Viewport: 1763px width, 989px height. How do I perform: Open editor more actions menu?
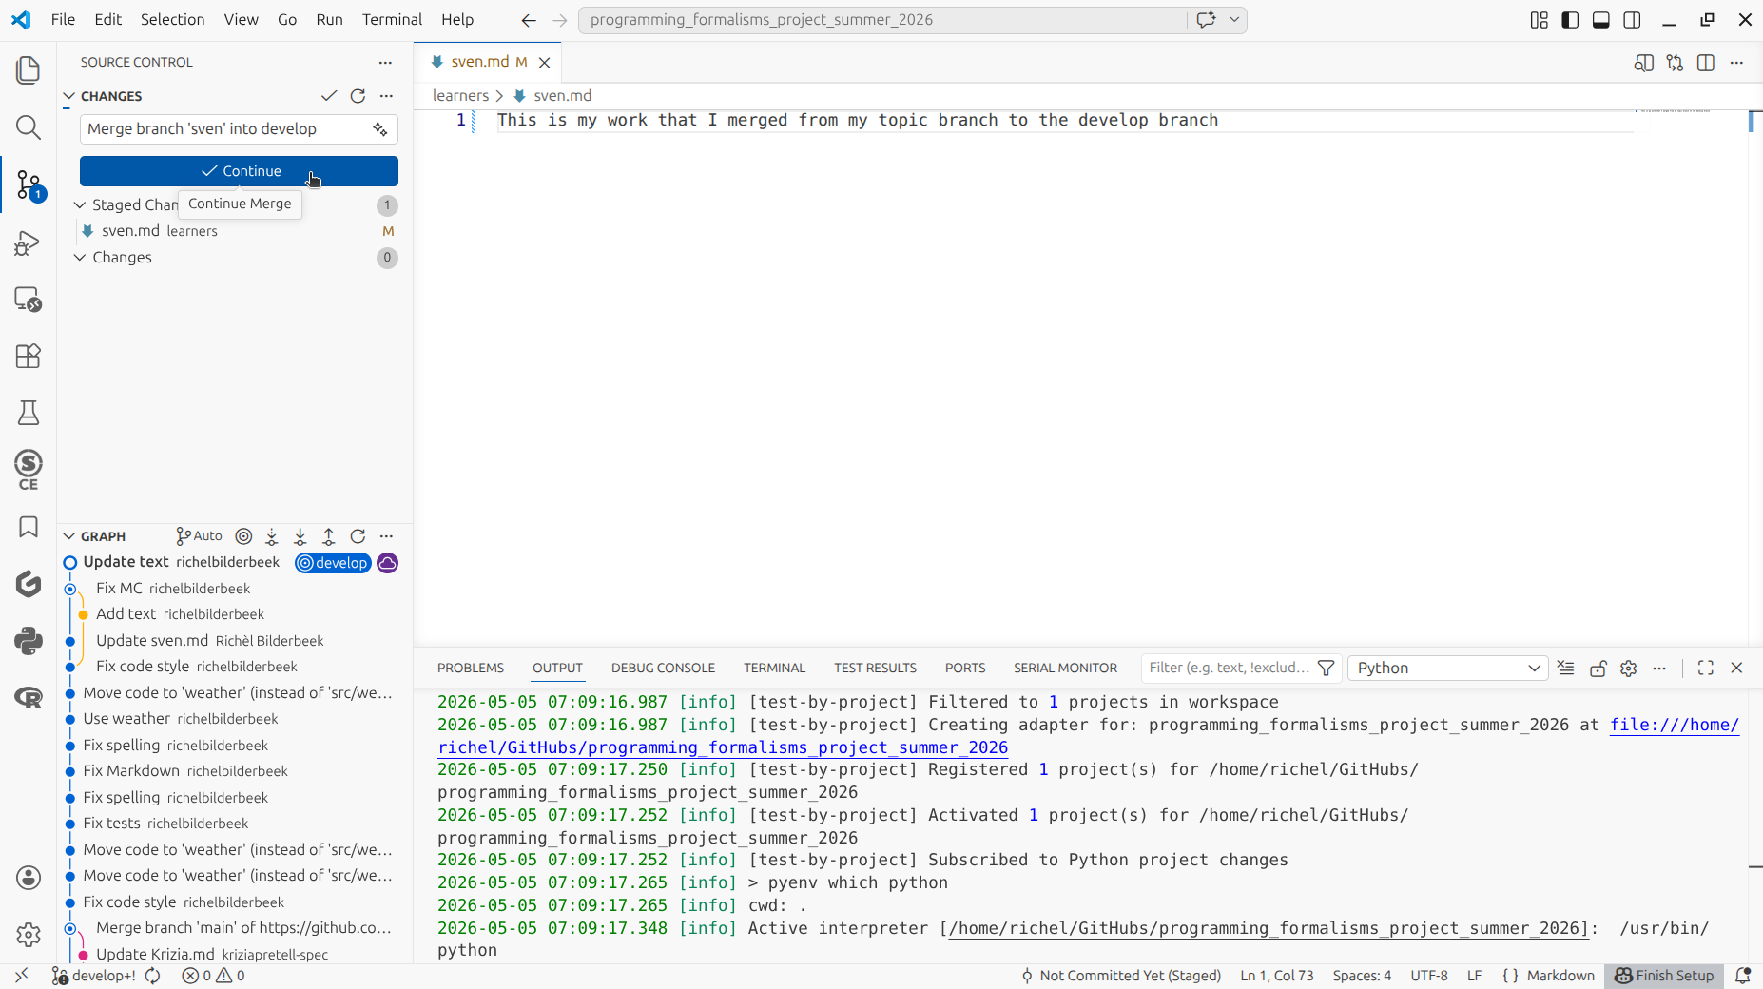[x=1737, y=63]
